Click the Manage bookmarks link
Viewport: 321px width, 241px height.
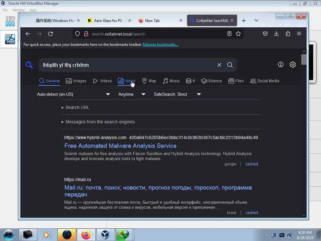coord(160,45)
